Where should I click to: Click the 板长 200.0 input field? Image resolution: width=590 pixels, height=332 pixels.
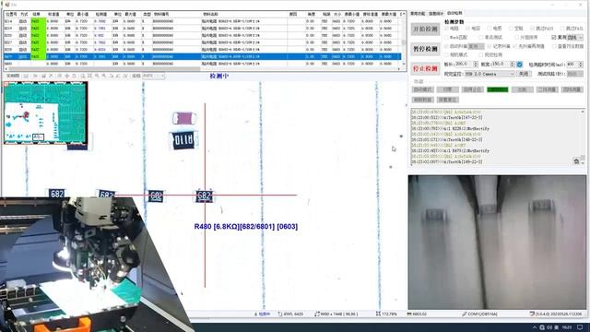tap(464, 65)
